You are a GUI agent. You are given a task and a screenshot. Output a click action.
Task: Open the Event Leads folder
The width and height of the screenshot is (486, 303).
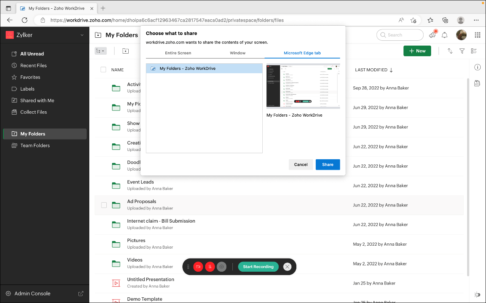[140, 182]
